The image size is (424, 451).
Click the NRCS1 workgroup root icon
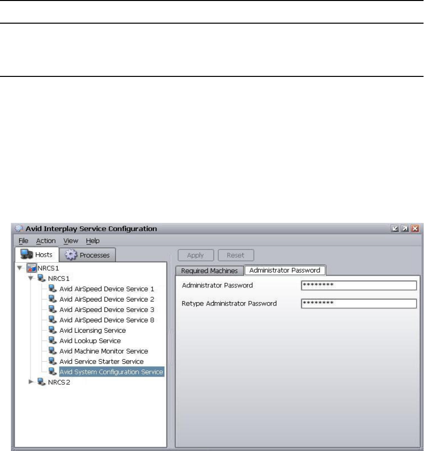[x=31, y=268]
